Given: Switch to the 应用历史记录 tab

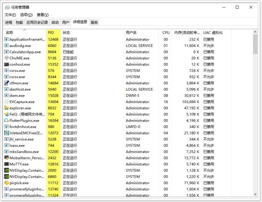Looking at the screenshot, I should 37,23.
